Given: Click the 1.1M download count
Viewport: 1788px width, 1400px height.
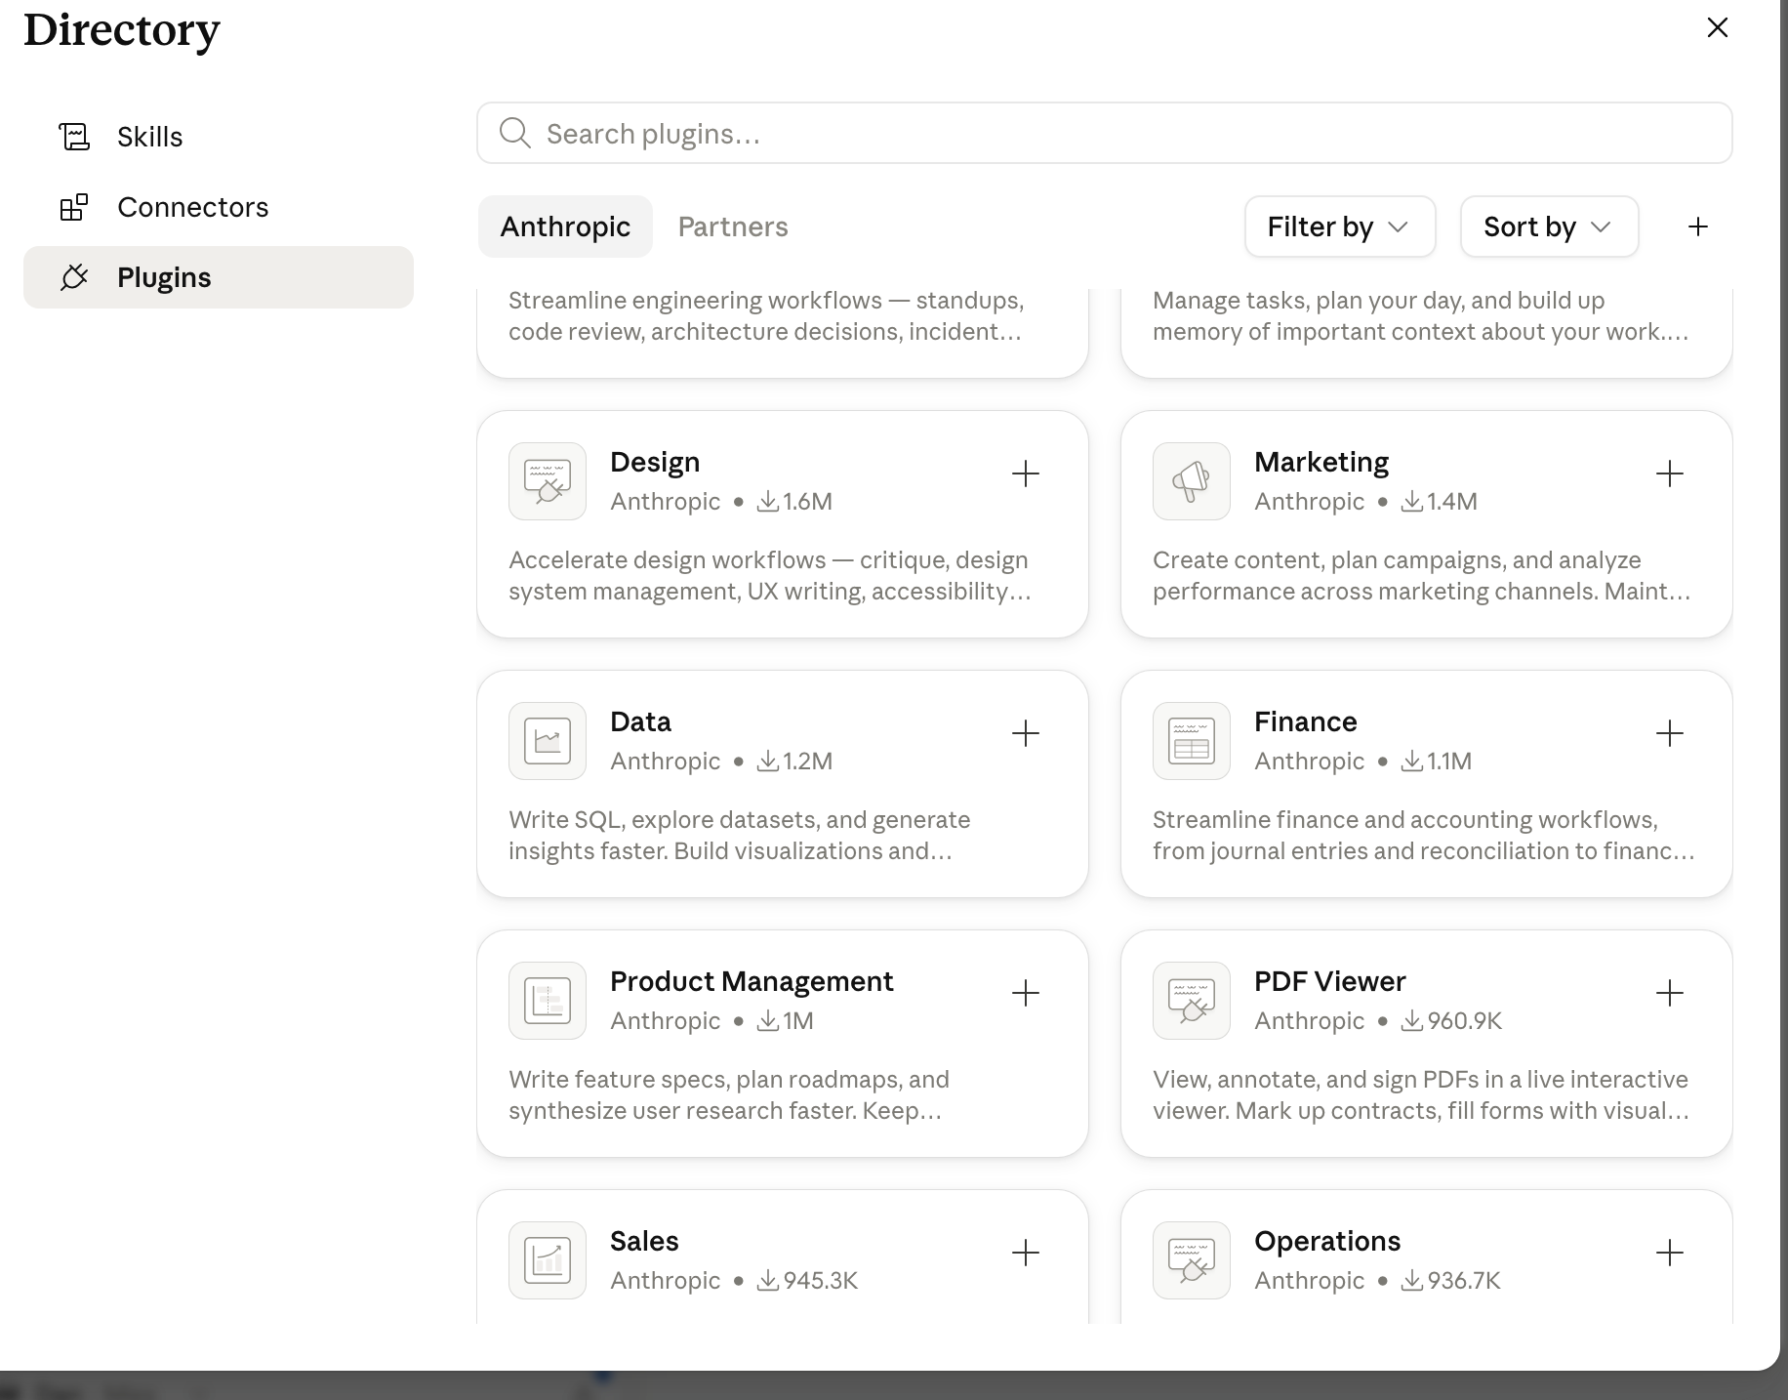Looking at the screenshot, I should 1449,761.
